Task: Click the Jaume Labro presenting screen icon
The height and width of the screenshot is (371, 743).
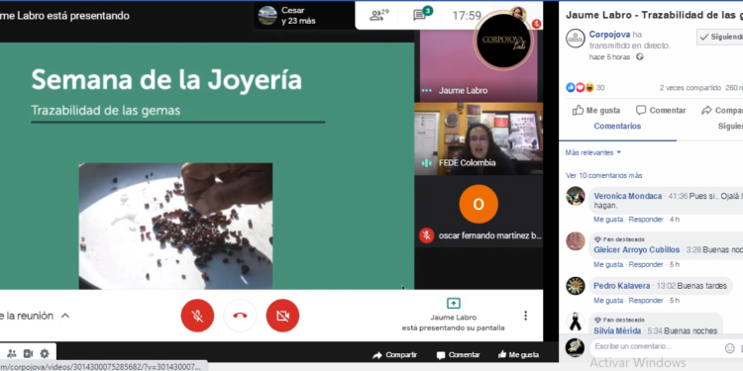Action: pos(454,304)
